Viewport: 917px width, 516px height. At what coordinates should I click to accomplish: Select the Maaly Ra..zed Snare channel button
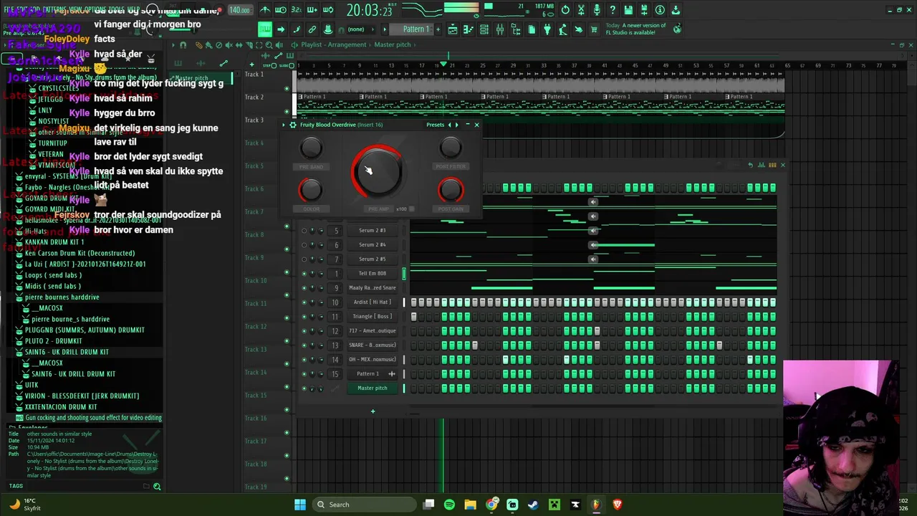[x=372, y=288]
